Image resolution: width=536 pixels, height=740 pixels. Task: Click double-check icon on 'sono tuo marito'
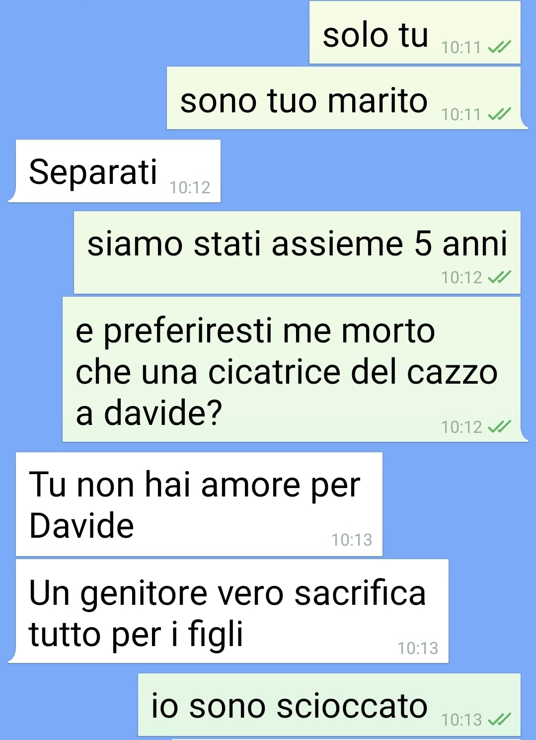click(499, 114)
